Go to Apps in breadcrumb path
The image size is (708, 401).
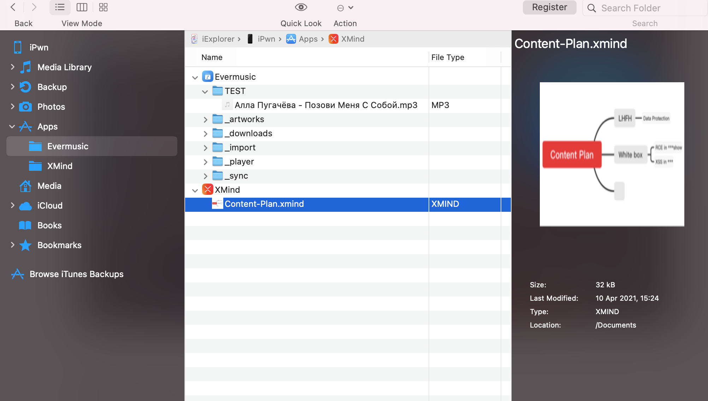(x=308, y=39)
